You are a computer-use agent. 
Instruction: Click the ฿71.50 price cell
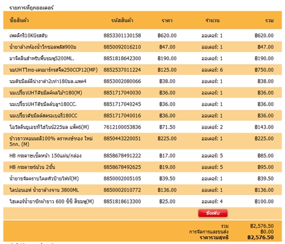[167, 127]
